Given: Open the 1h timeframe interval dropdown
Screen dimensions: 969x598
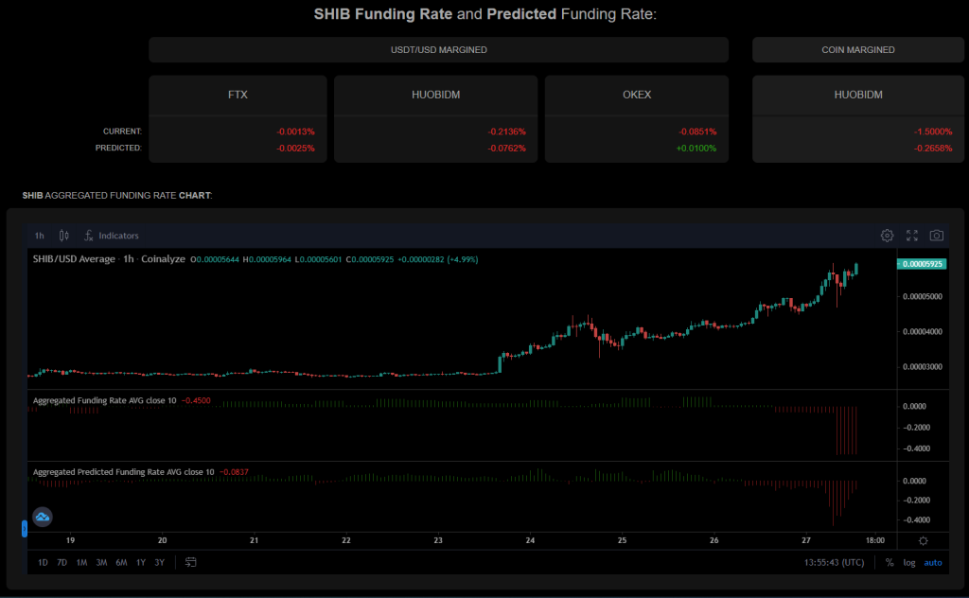Looking at the screenshot, I should pos(40,236).
